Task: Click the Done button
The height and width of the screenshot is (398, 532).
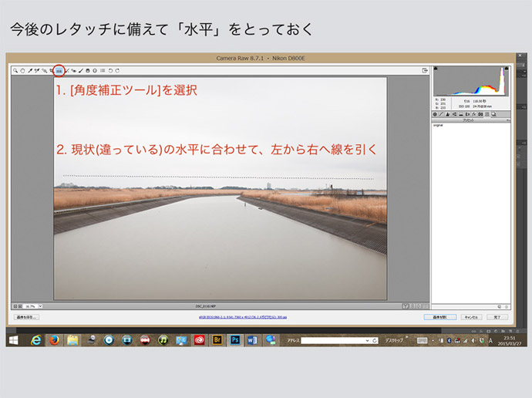Action: [497, 317]
